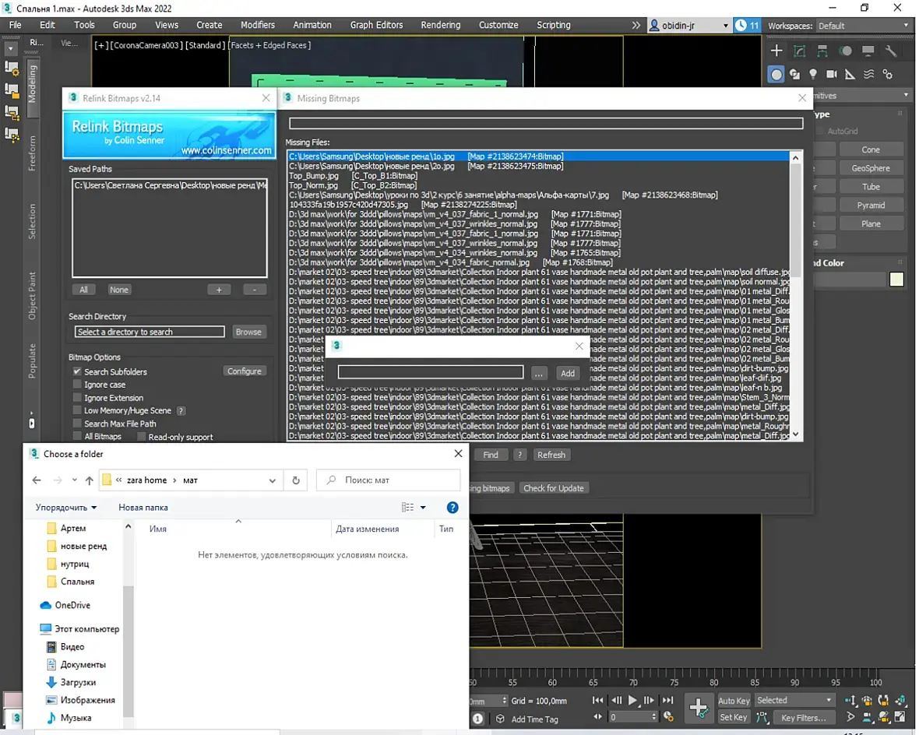This screenshot has height=735, width=919.
Task: Open the Utilities command panel tab
Action: (891, 51)
